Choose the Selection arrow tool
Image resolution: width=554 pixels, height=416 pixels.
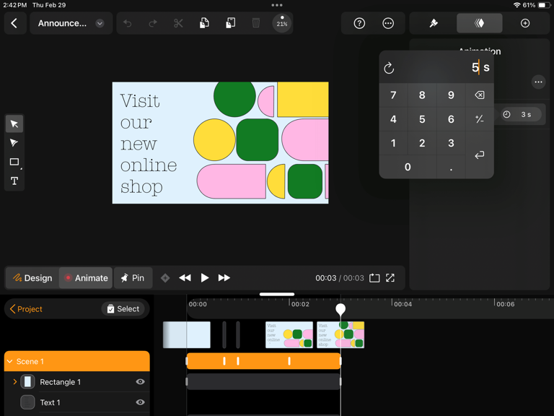[14, 123]
